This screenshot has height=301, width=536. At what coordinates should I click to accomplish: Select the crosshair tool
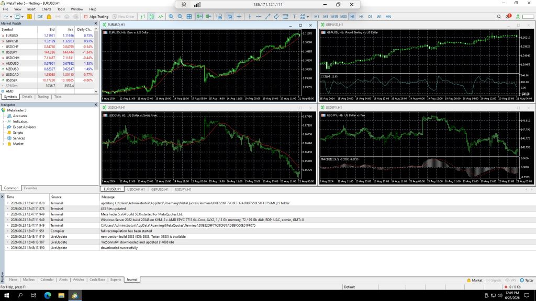coord(239,16)
